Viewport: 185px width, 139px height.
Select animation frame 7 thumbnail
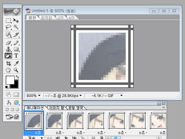(158, 121)
